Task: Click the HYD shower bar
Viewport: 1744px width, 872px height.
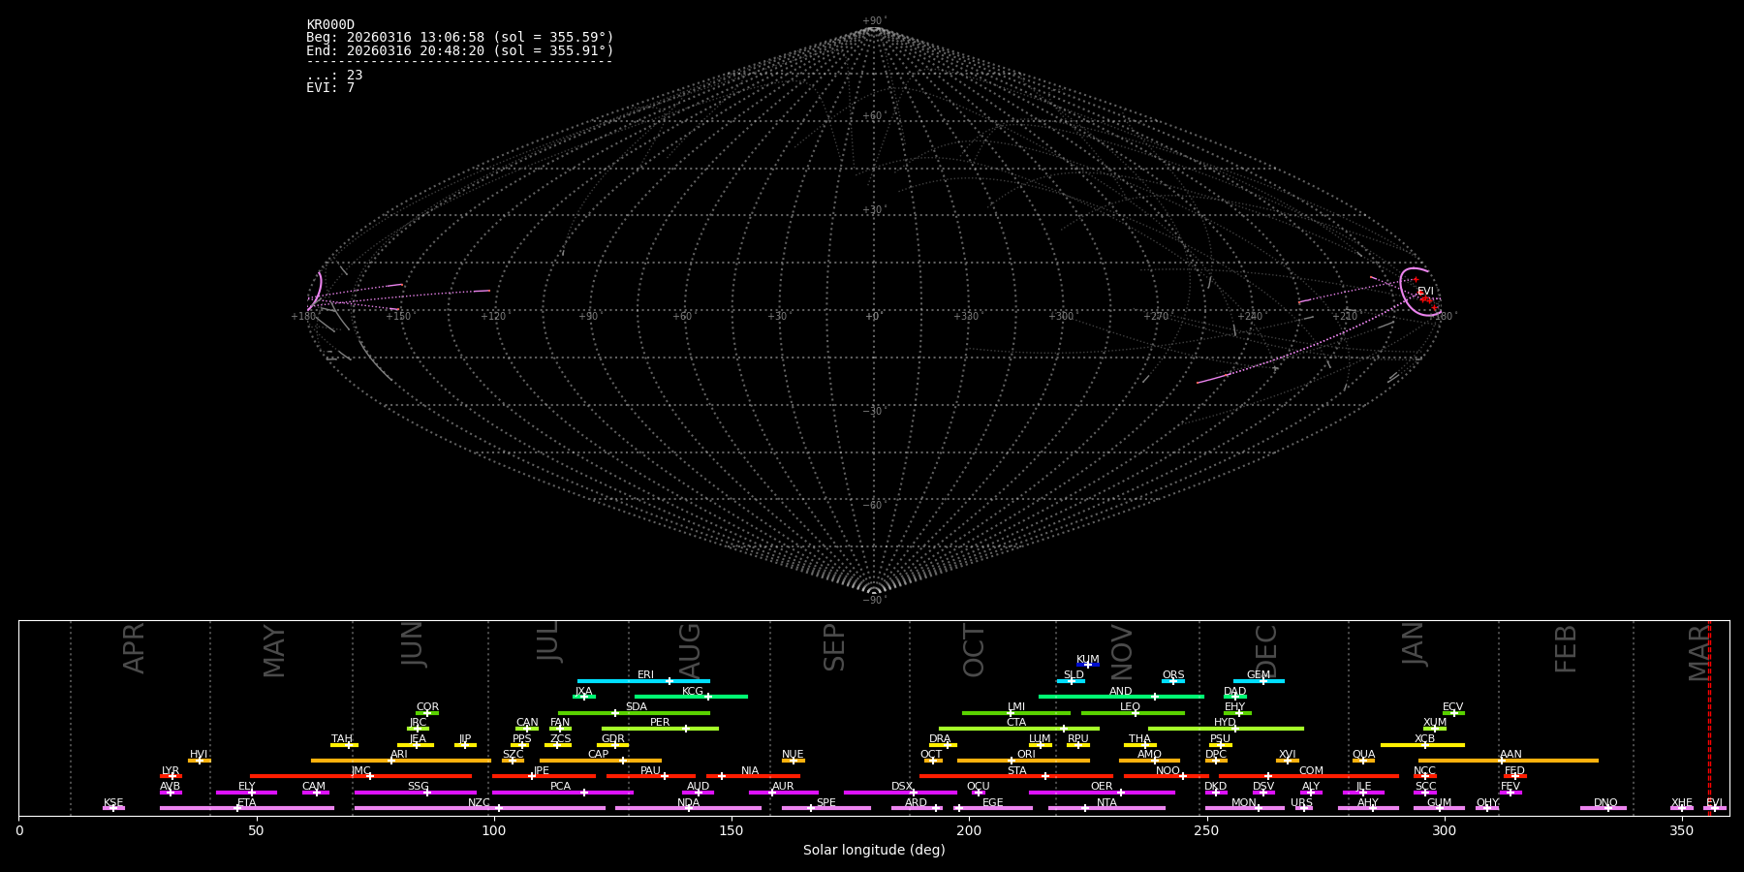Action: coord(1226,729)
